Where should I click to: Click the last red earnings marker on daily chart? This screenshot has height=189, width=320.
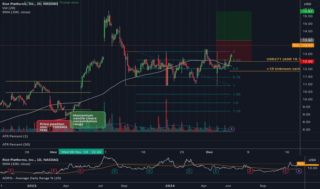(x=286, y=171)
